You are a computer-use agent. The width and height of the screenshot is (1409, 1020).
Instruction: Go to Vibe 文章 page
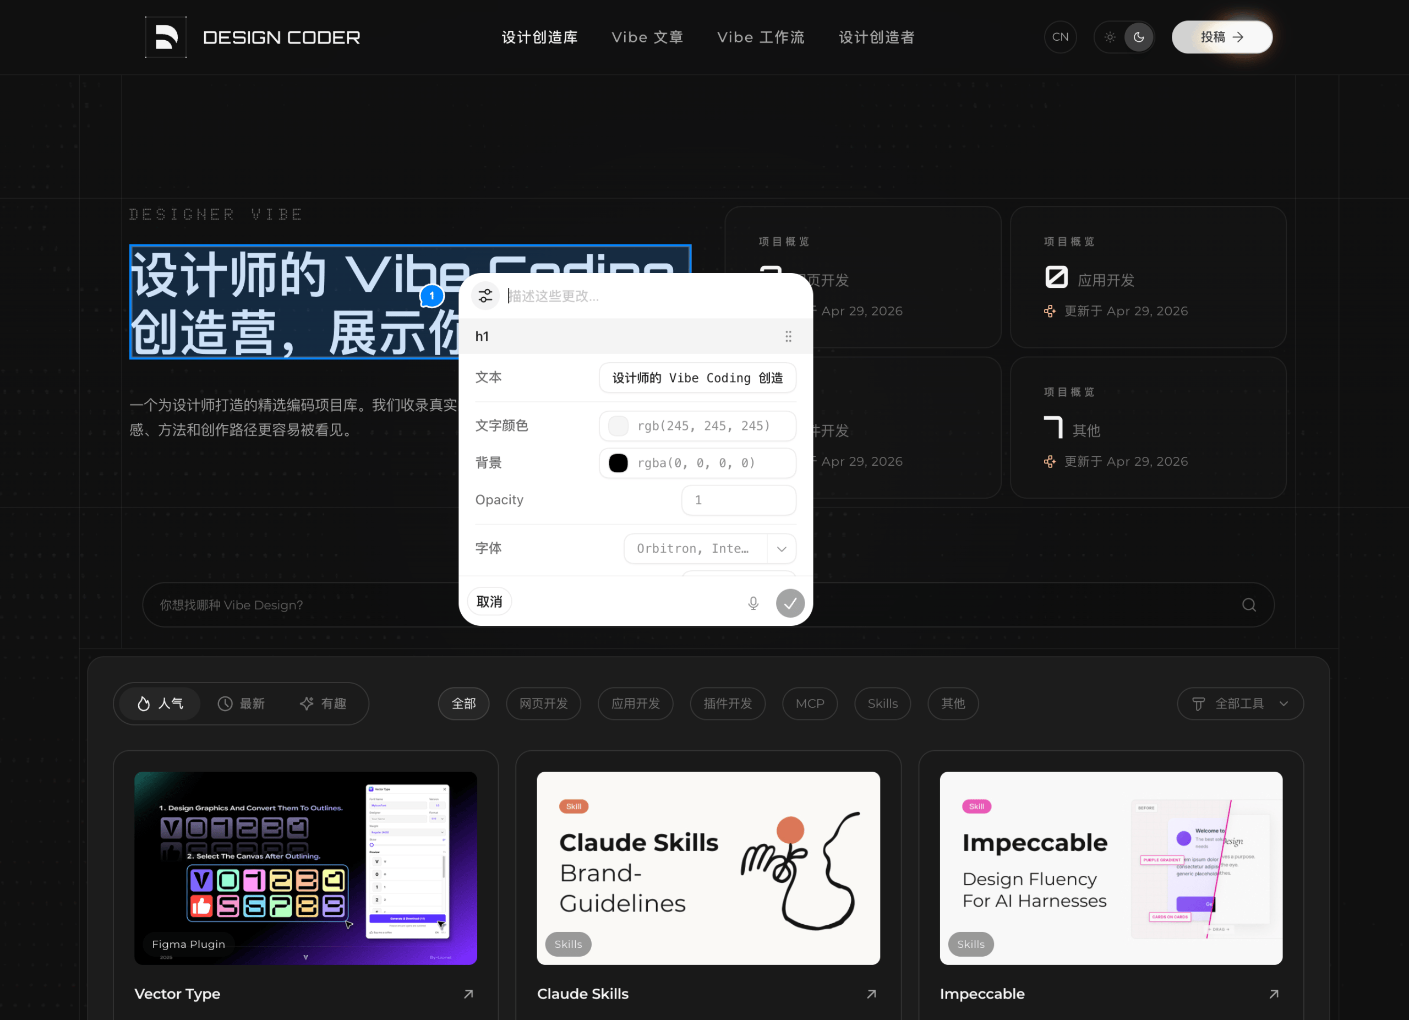click(647, 37)
